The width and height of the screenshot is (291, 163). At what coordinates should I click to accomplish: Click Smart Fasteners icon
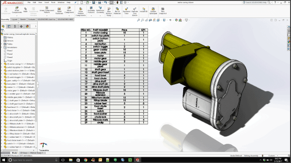click(59, 11)
